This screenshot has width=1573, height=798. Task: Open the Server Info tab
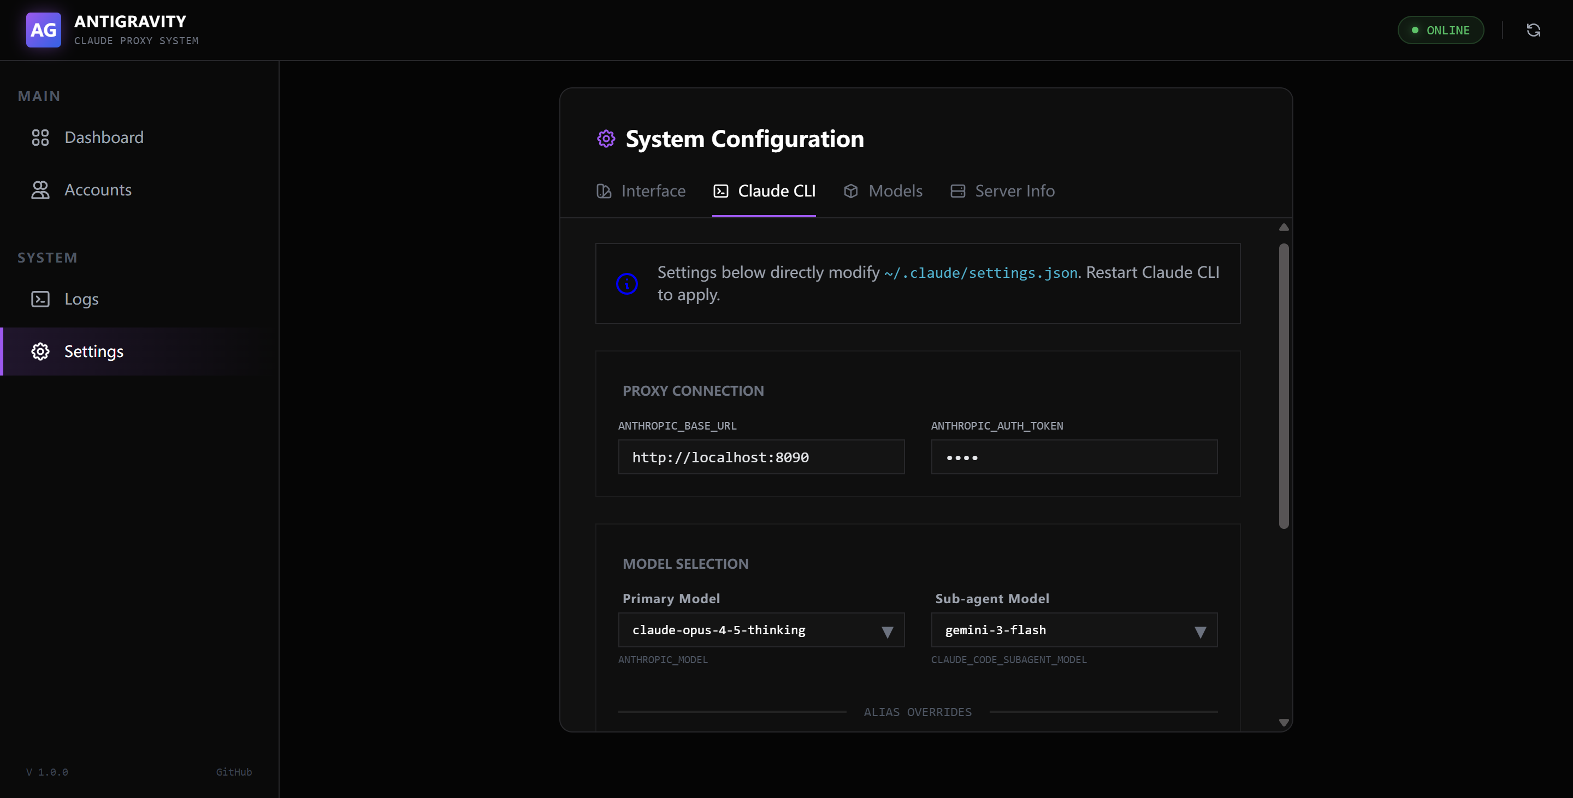(1002, 191)
